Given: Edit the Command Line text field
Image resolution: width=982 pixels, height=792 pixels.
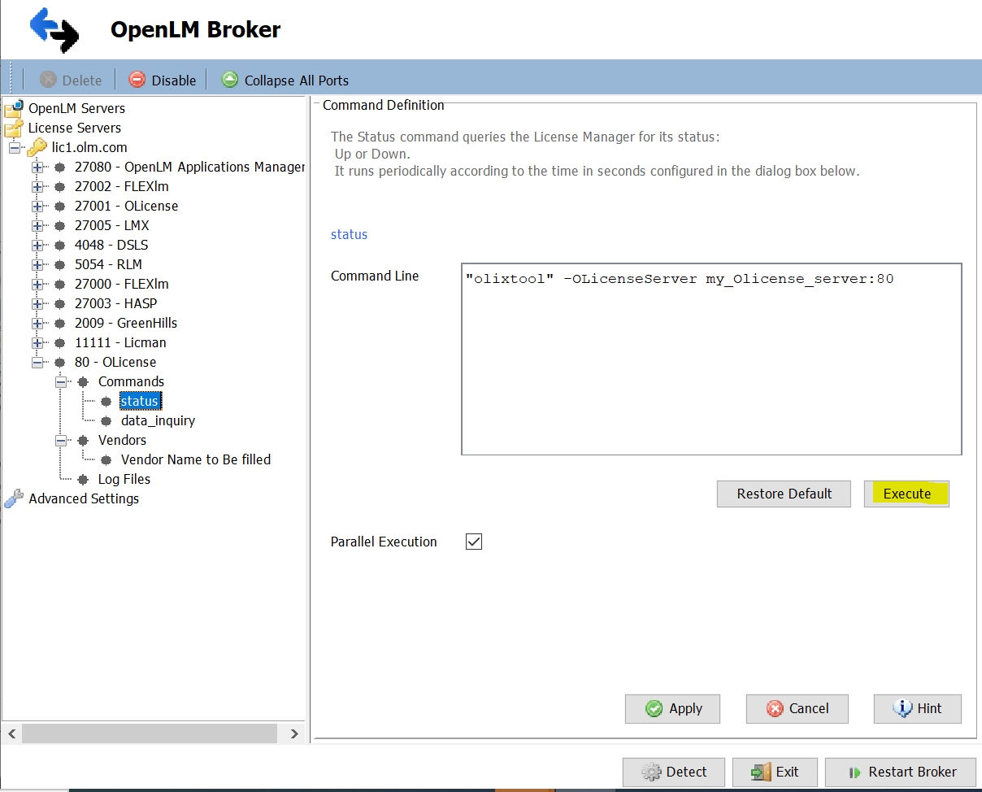Looking at the screenshot, I should [711, 358].
